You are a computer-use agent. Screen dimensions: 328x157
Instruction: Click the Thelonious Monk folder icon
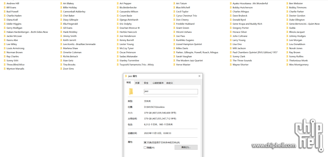(x=287, y=61)
